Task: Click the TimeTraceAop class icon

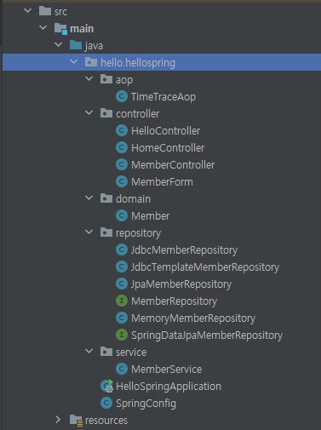Action: pos(122,96)
